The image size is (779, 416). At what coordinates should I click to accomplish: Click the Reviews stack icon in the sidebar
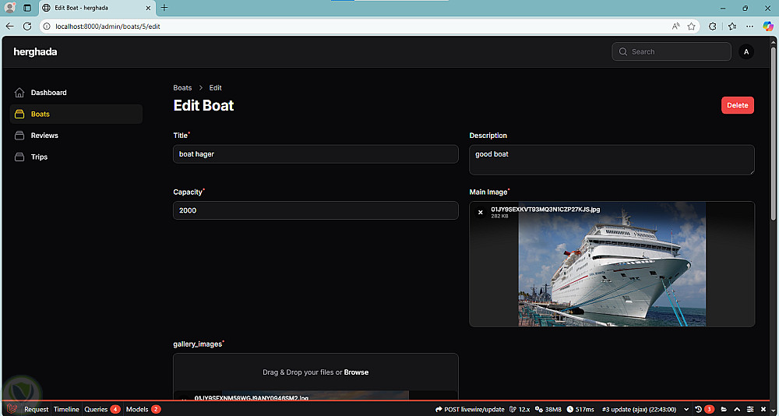pyautogui.click(x=19, y=136)
